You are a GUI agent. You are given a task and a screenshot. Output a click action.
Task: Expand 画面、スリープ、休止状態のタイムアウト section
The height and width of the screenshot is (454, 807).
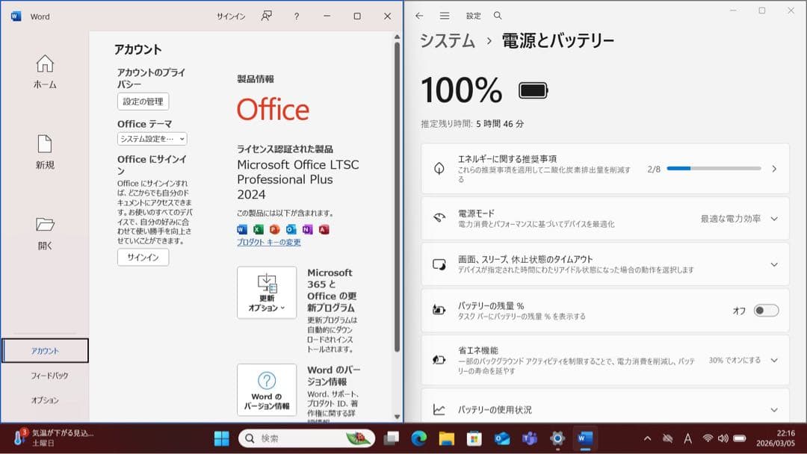coord(776,264)
